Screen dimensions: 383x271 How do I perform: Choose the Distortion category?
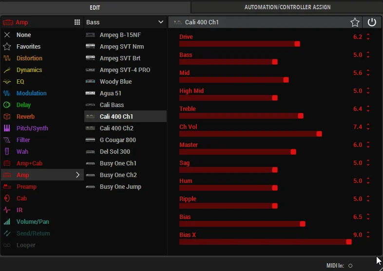(x=42, y=58)
